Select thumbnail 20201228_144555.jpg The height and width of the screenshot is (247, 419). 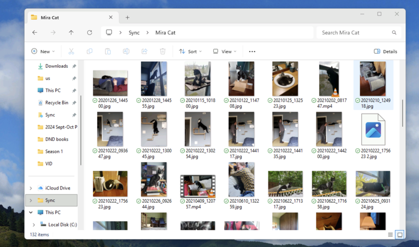pyautogui.click(x=154, y=79)
